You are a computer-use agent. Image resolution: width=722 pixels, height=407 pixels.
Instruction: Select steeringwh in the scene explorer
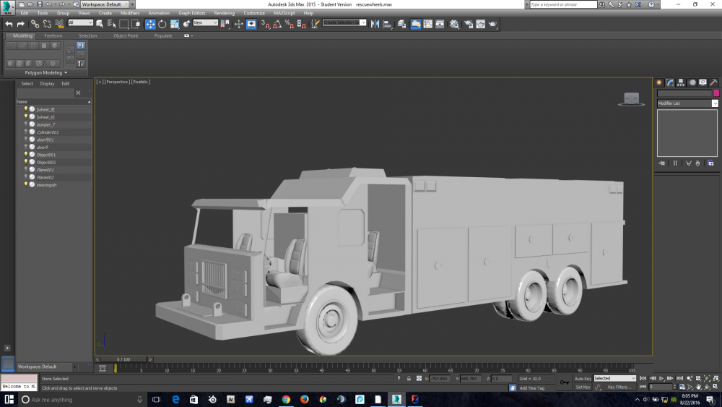pos(47,184)
